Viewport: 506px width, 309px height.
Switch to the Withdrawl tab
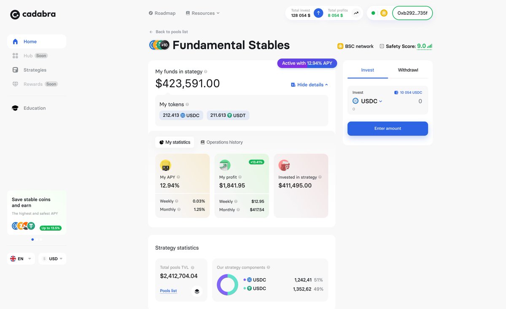pyautogui.click(x=407, y=70)
